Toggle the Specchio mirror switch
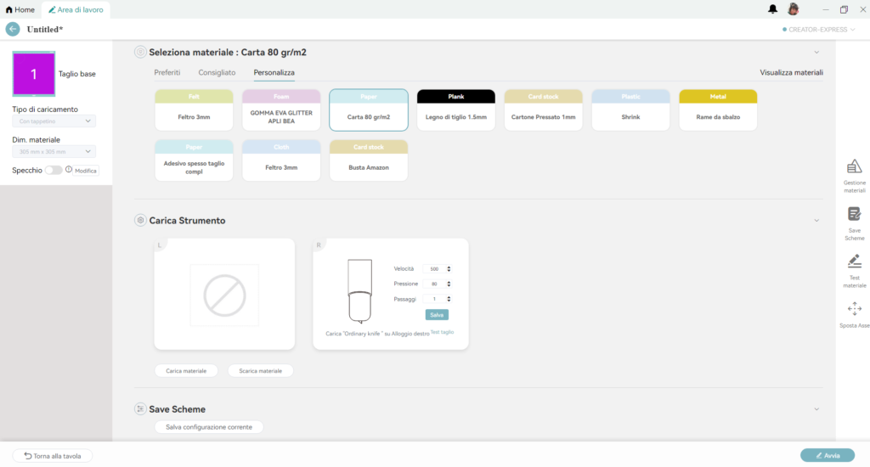Screen dimensions: 870x467 pyautogui.click(x=54, y=170)
